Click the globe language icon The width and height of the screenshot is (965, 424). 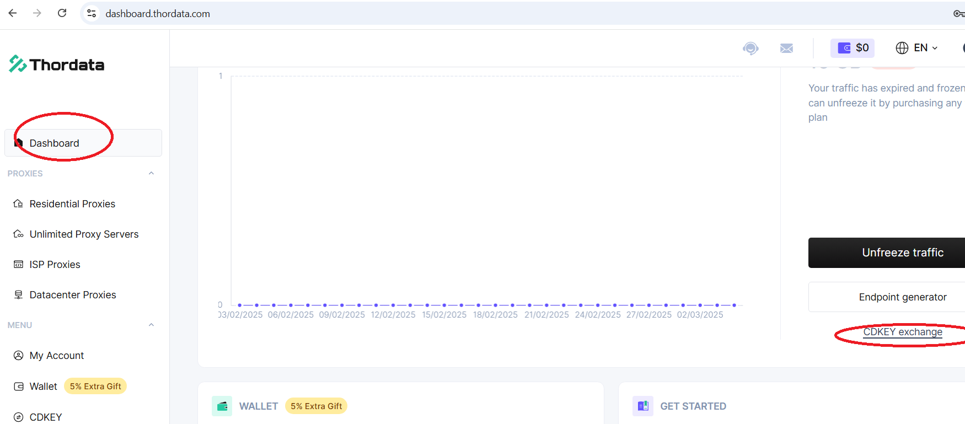pyautogui.click(x=902, y=48)
